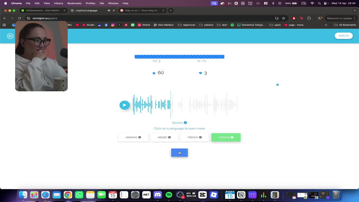
Task: Open the Bookmarks menu
Action: pyautogui.click(x=74, y=3)
